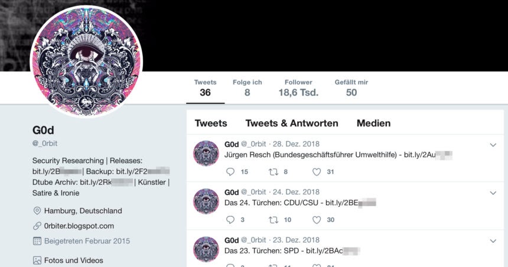Click the location pin icon near Hamburg
This screenshot has width=508, height=267.
(x=37, y=211)
